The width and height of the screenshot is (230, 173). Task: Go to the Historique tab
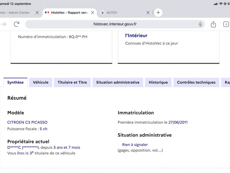click(158, 82)
